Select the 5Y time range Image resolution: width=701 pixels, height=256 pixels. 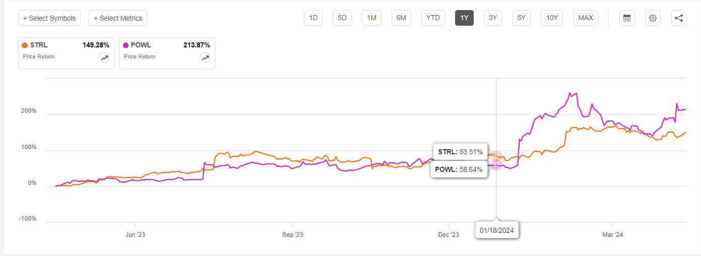point(522,18)
